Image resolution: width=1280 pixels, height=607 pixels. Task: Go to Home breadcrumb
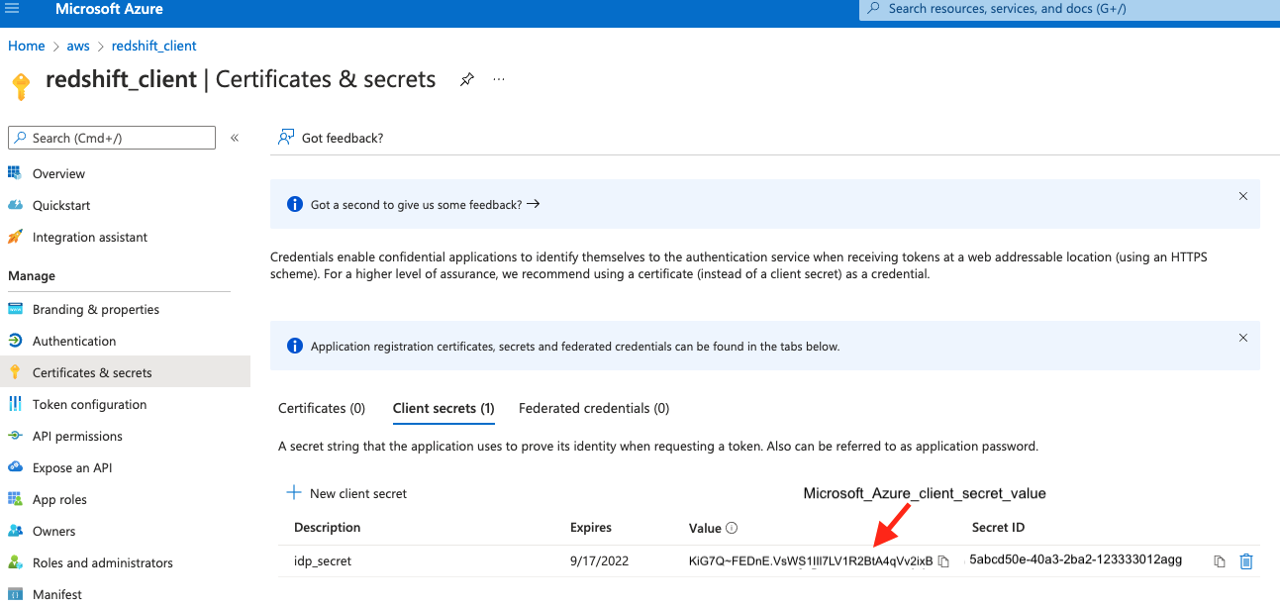coord(27,46)
